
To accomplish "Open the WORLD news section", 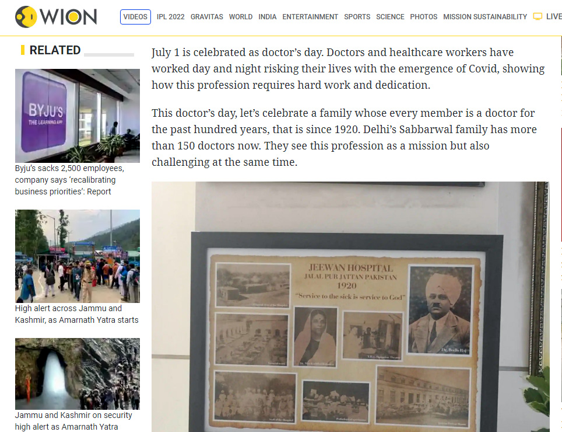I will coord(241,17).
